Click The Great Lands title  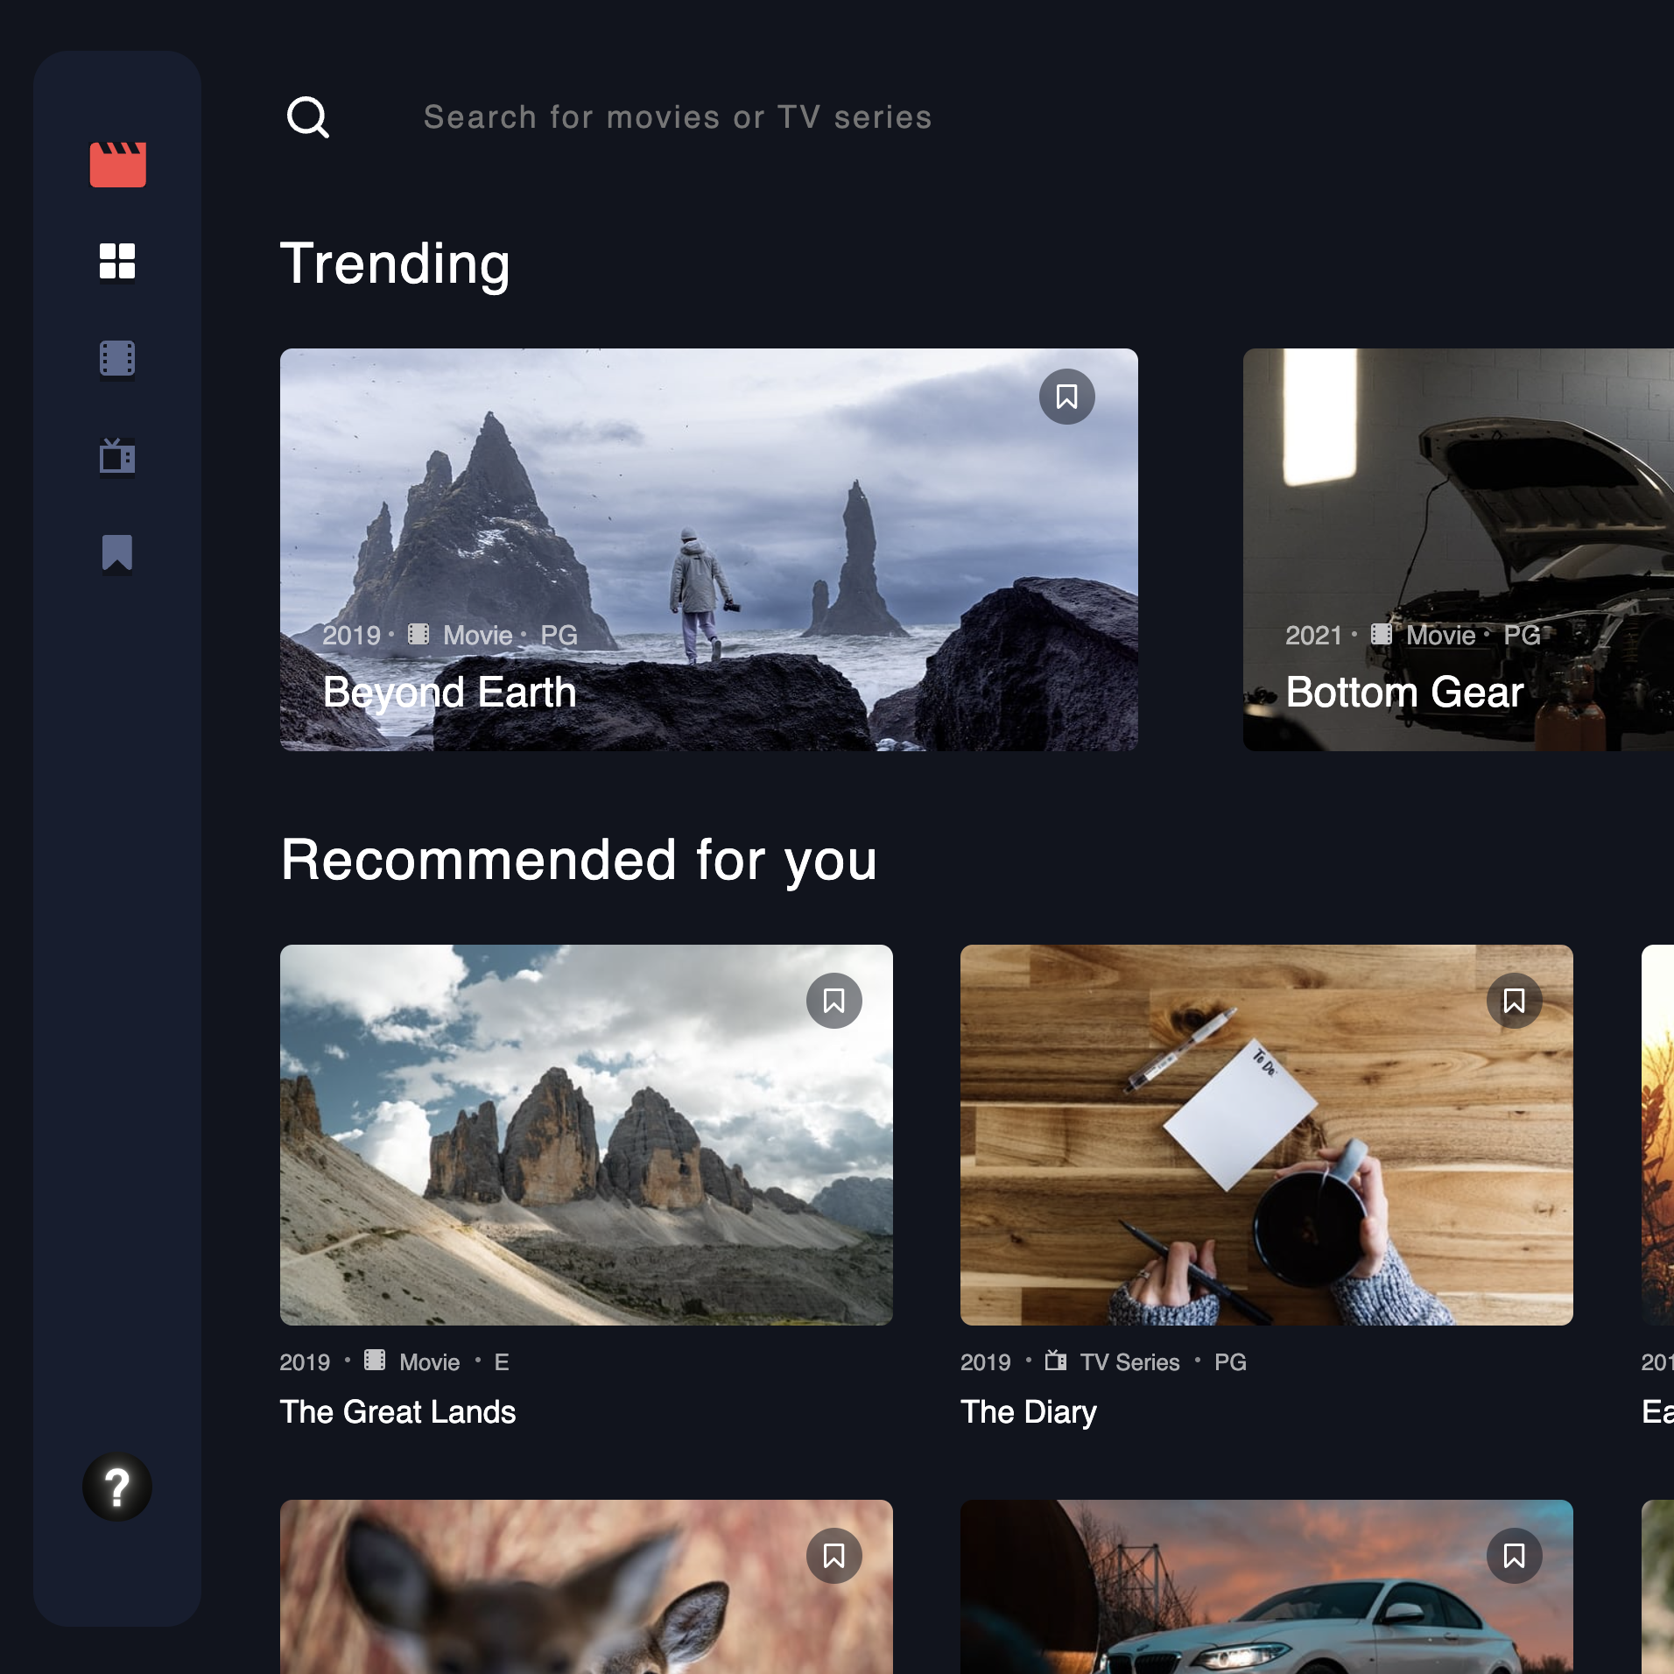point(397,1412)
